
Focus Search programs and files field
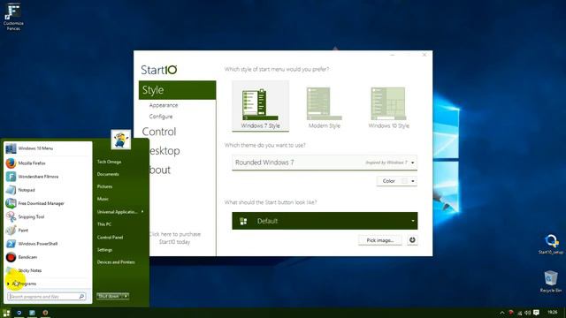click(47, 297)
